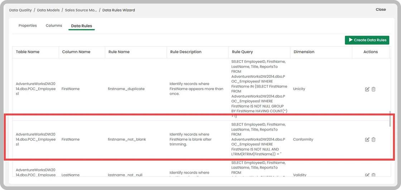This screenshot has height=190, width=401.
Task: Click the Create Data Rules button
Action: (367, 40)
